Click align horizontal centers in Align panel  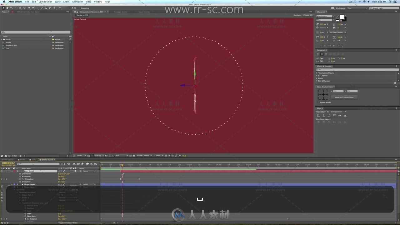coord(324,115)
